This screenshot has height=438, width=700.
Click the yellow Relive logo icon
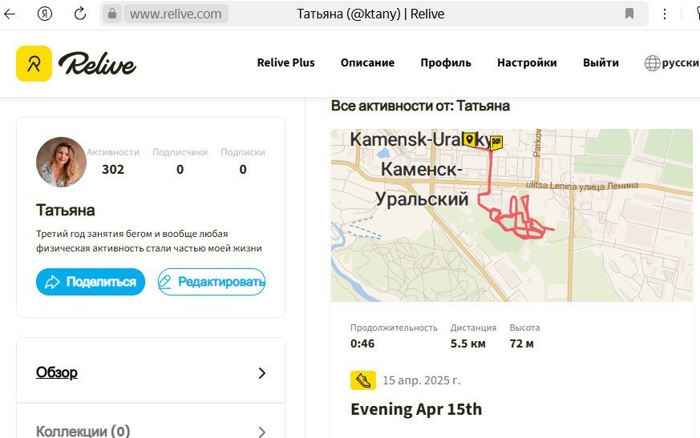(x=34, y=63)
